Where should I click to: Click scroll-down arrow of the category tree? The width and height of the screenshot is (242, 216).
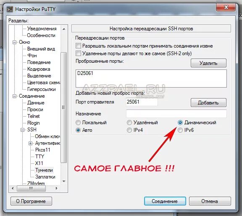64,181
